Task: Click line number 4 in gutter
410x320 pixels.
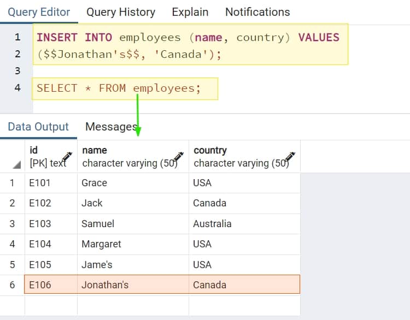Action: [x=17, y=87]
